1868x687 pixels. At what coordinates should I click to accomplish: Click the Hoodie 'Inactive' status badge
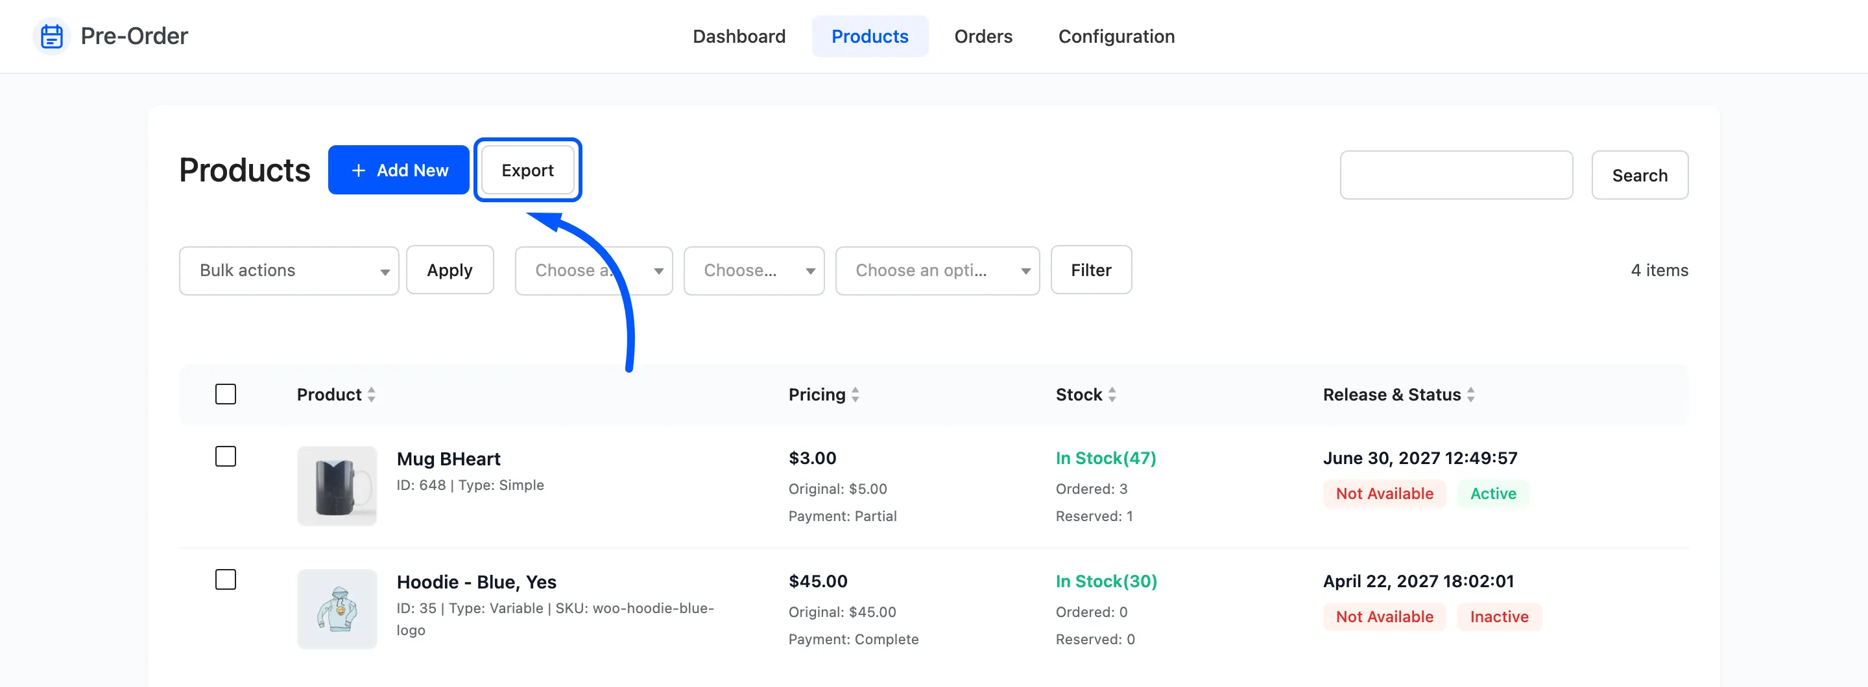click(1499, 617)
